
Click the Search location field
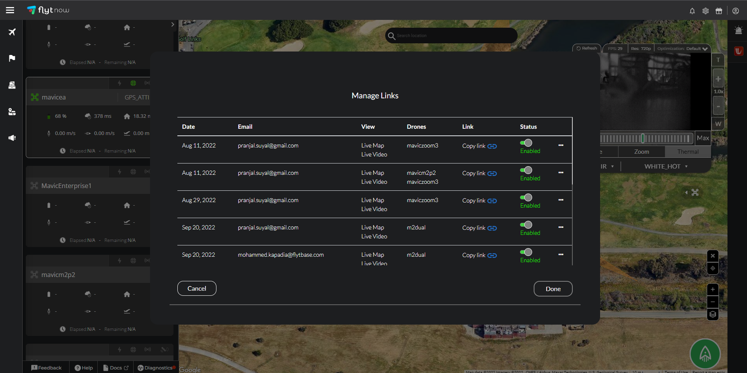(451, 36)
